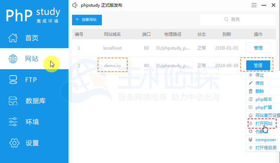Click the 2100-01-01 expiry date
The height and width of the screenshot is (163, 280).
tap(227, 48)
